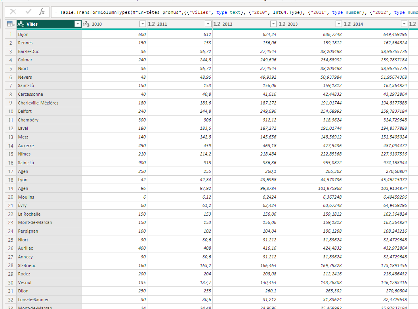Open the 2011 column filter dropdown
The height and width of the screenshot is (309, 418).
click(x=208, y=24)
